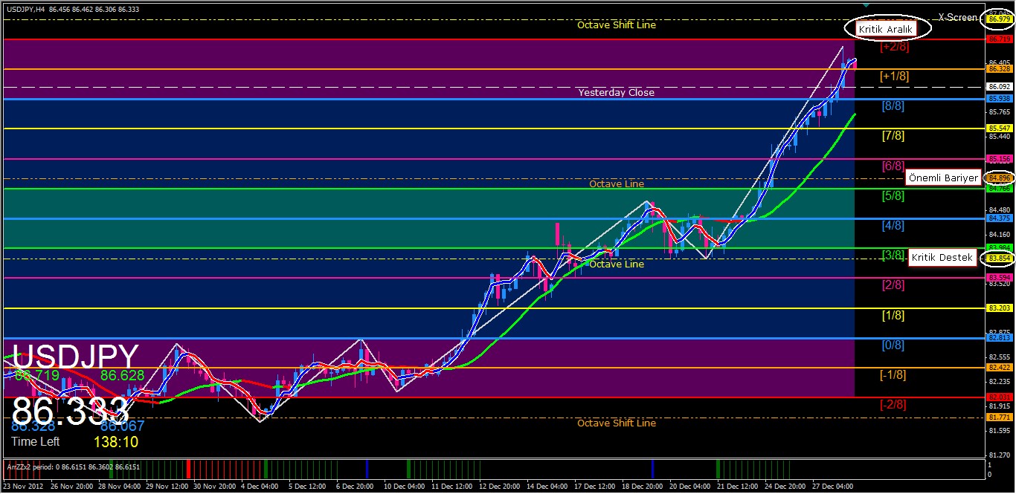Click the [-1/8] level label
The height and width of the screenshot is (494, 1016).
coord(892,375)
